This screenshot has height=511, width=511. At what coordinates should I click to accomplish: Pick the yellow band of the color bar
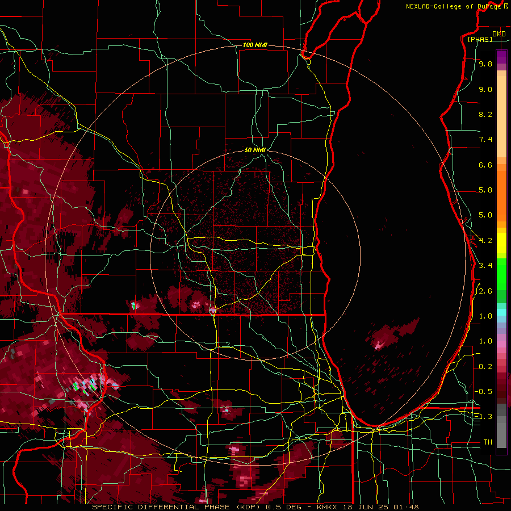[501, 243]
